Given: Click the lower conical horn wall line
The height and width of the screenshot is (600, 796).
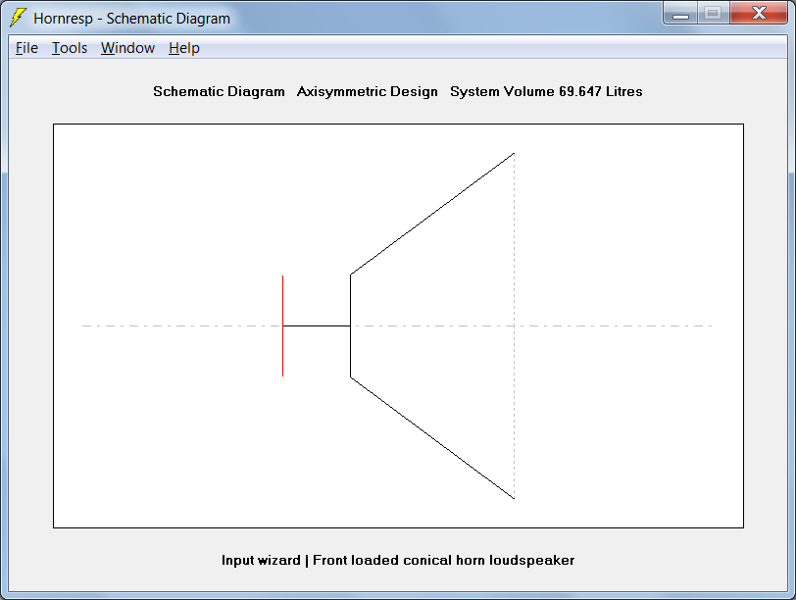Looking at the screenshot, I should (x=432, y=438).
